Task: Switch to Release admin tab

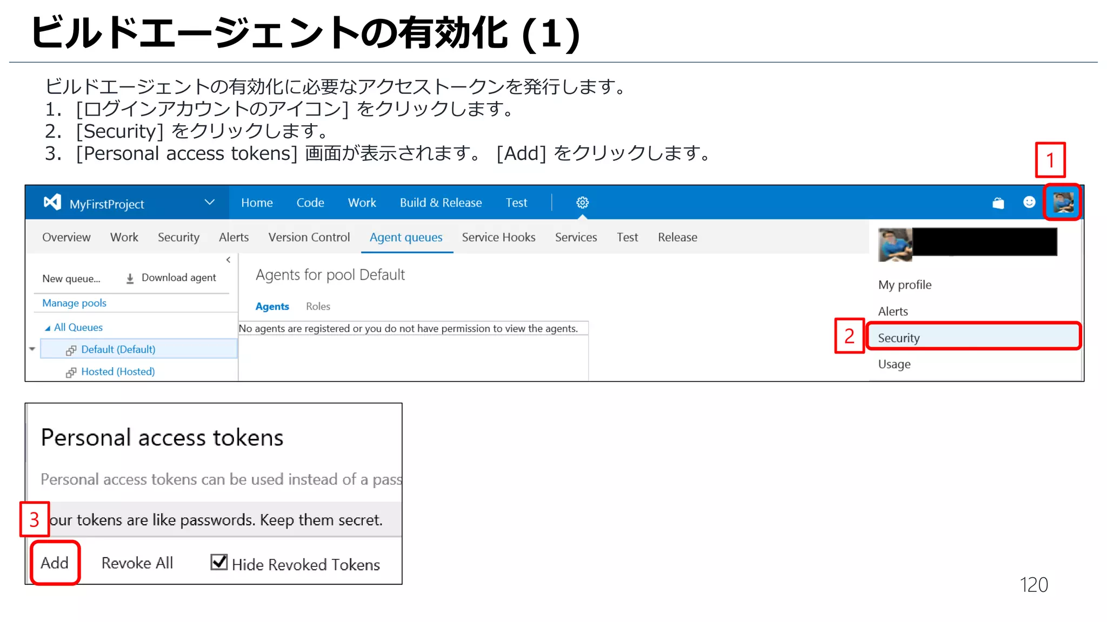Action: click(x=677, y=238)
